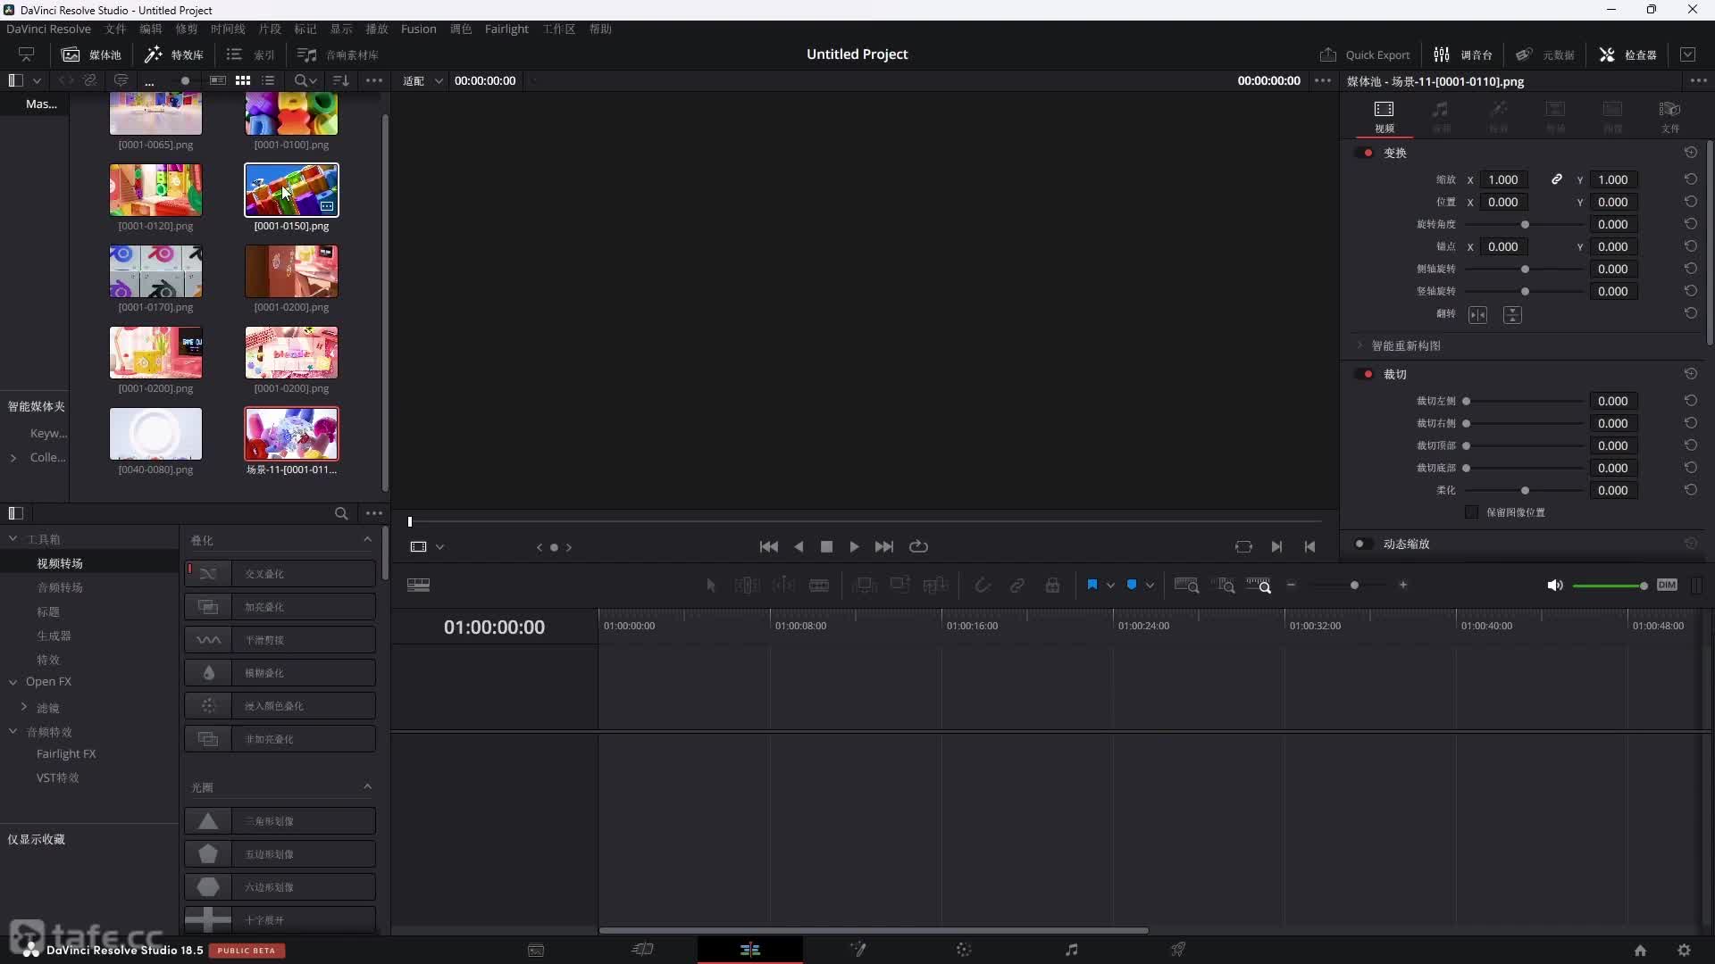Switch media pool to list view

[268, 80]
